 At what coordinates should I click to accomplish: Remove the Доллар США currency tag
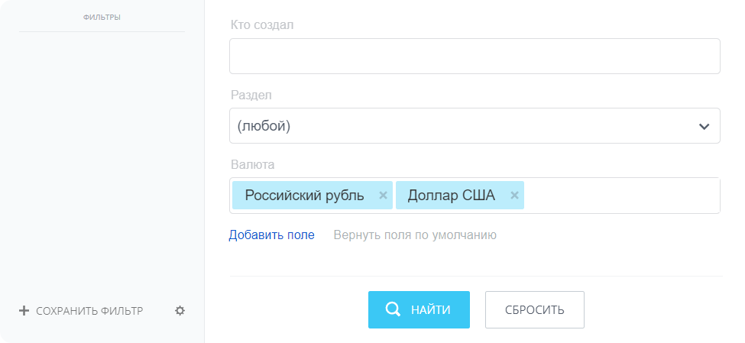514,196
